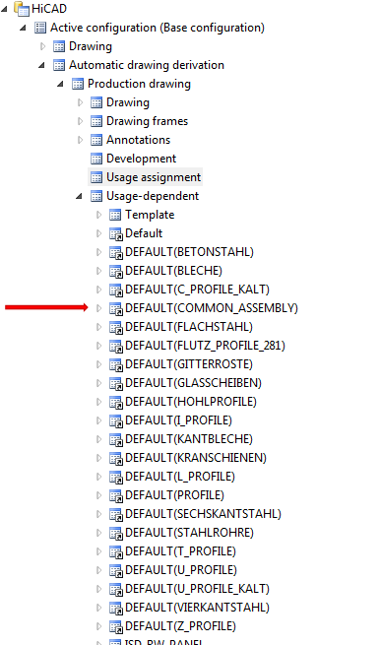Viewport: 380px width, 645px height.
Task: Select DEFAULT(BLECHE) label text
Action: (x=173, y=271)
